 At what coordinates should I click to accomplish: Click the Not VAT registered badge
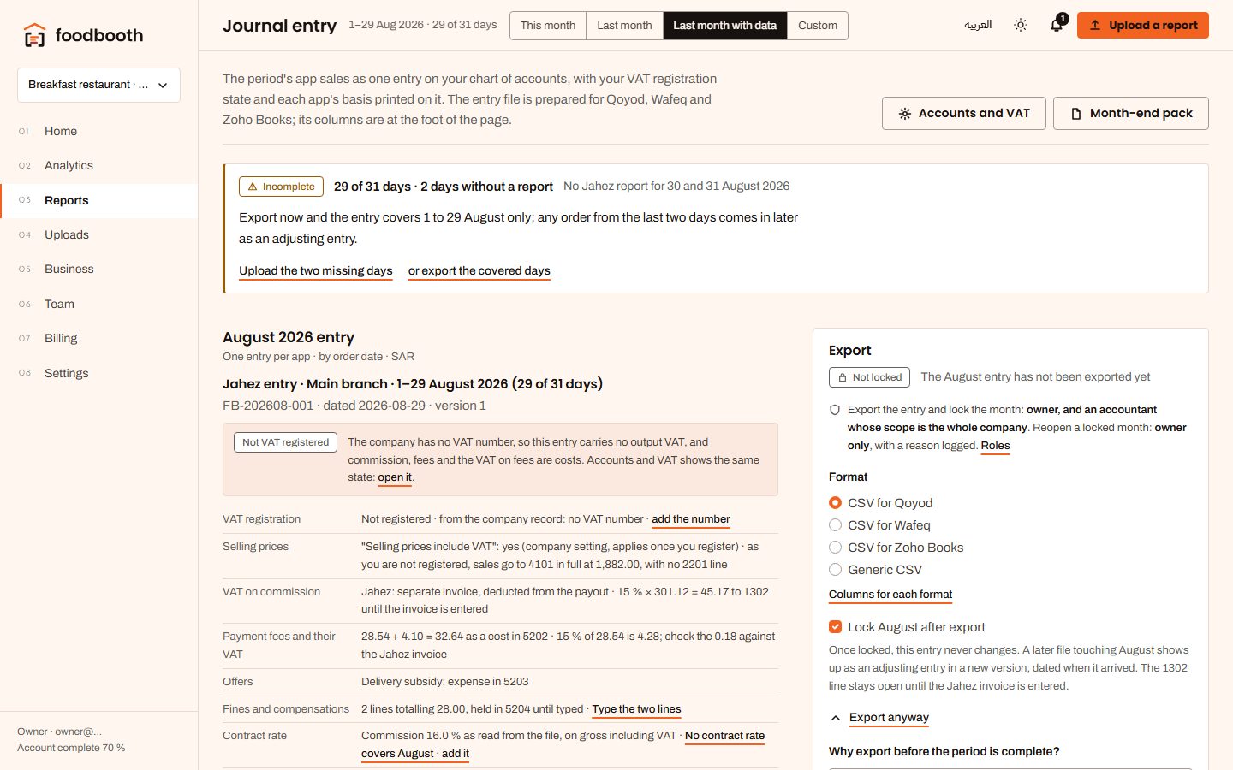coord(285,442)
